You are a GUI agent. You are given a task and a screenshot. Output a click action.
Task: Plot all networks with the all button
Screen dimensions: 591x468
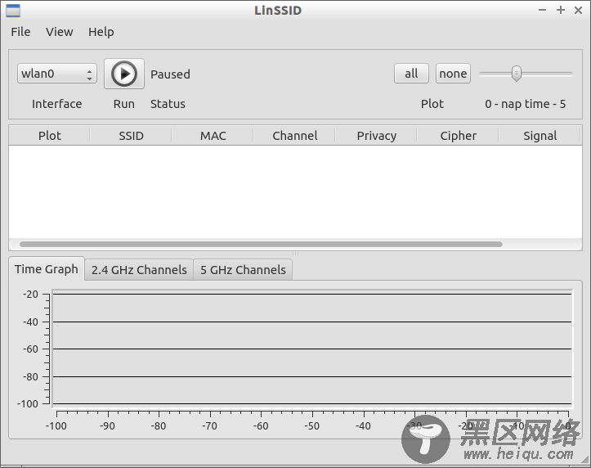(411, 74)
